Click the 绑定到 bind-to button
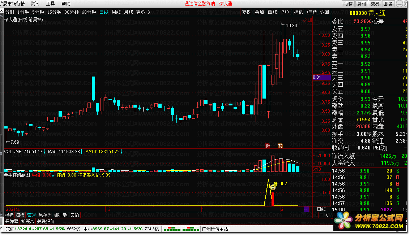This screenshot has height=235, width=410. 61,215
